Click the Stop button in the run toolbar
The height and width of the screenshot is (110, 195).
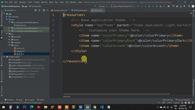pyautogui.click(x=164, y=6)
